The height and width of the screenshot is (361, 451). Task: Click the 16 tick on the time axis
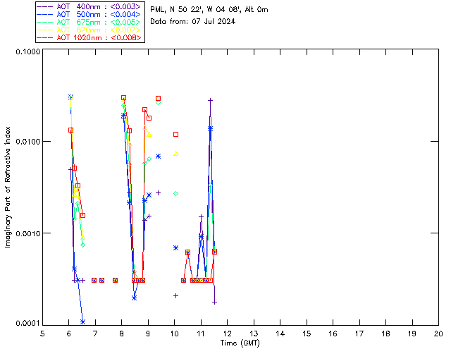pyautogui.click(x=333, y=334)
